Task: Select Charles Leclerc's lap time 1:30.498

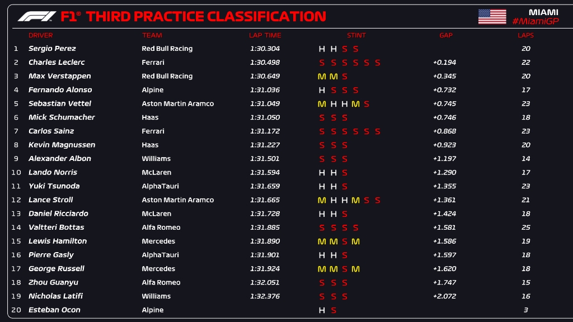Action: [265, 63]
